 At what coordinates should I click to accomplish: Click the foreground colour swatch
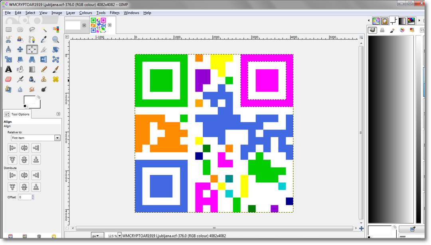pyautogui.click(x=30, y=100)
